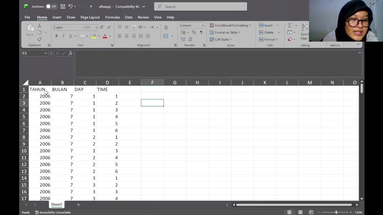
Task: Add a new sheet with plus button
Action: (x=78, y=205)
